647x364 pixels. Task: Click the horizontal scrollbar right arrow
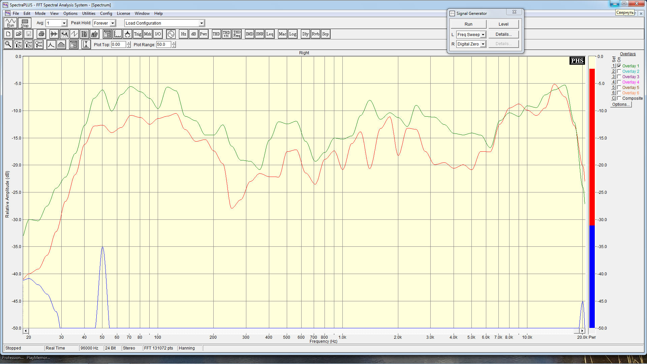click(x=582, y=331)
